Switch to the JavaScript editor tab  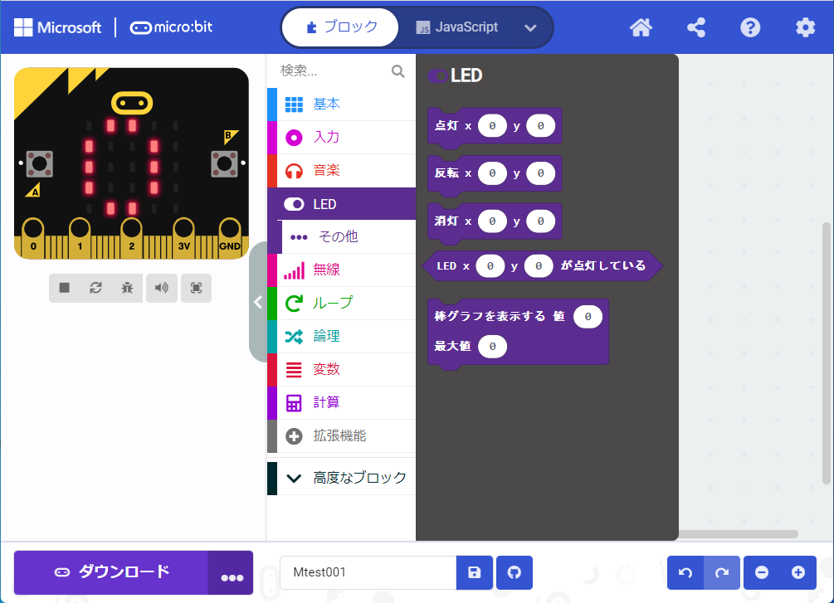pyautogui.click(x=457, y=27)
